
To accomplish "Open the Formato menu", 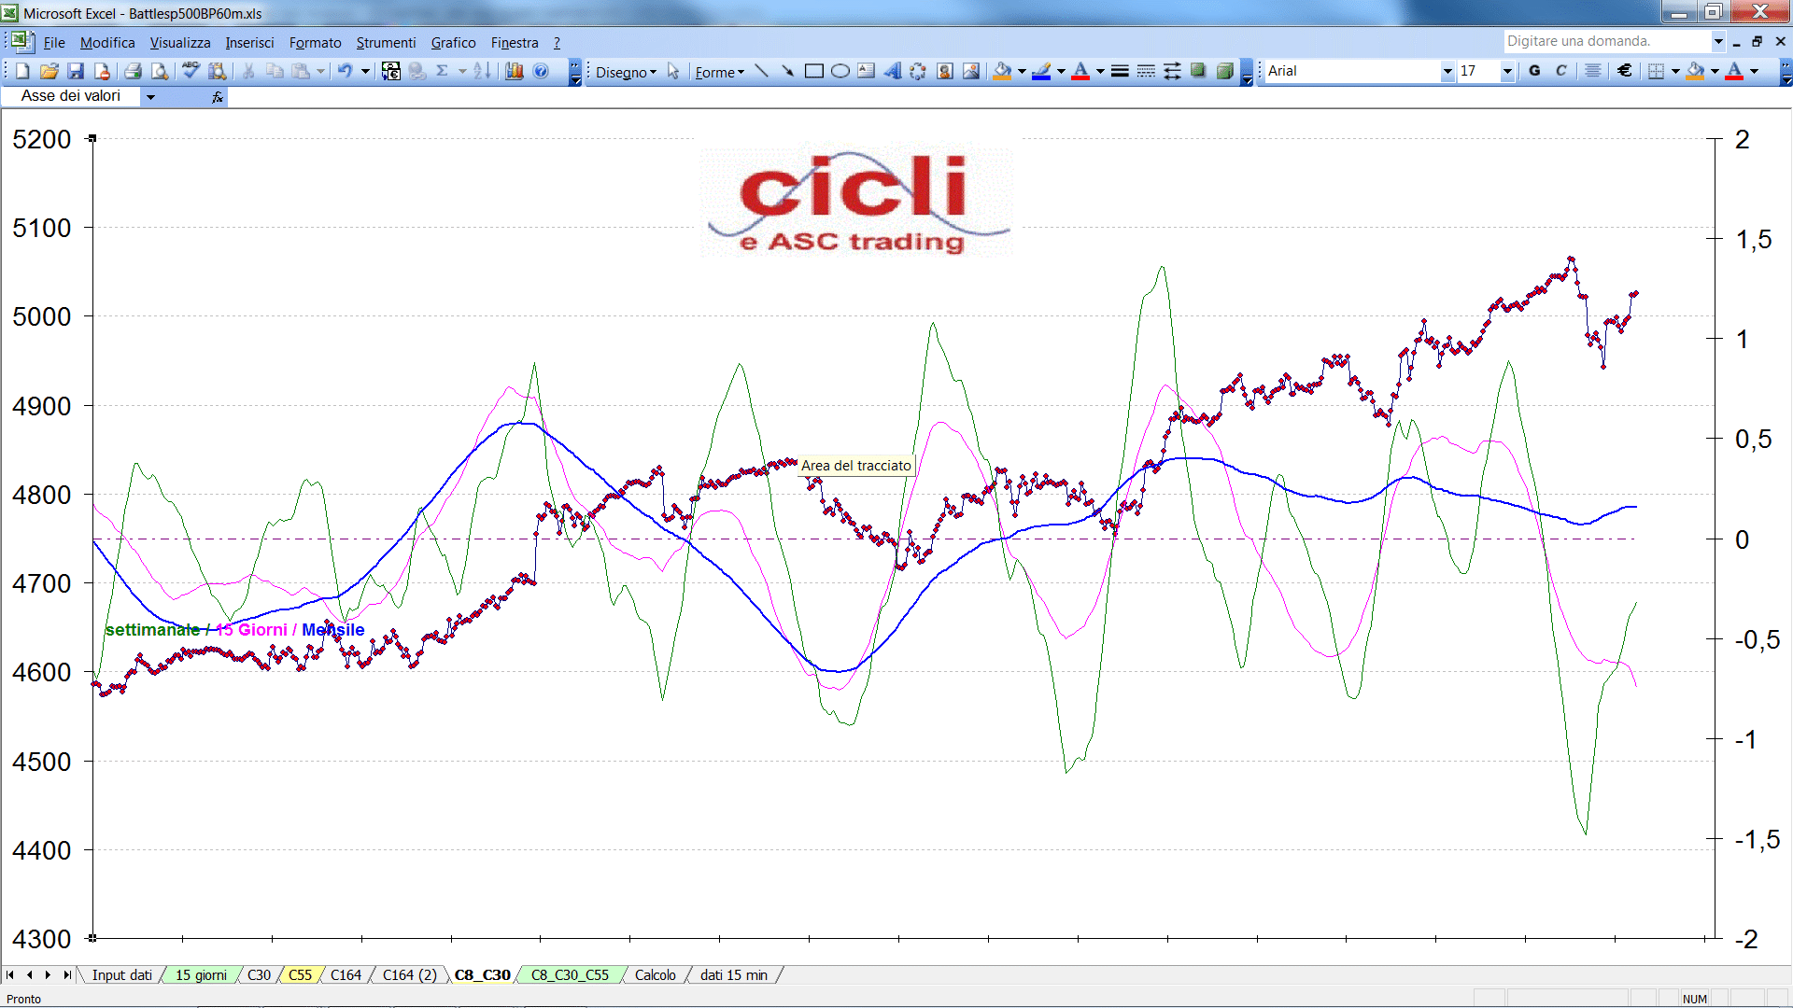I will pos(315,43).
